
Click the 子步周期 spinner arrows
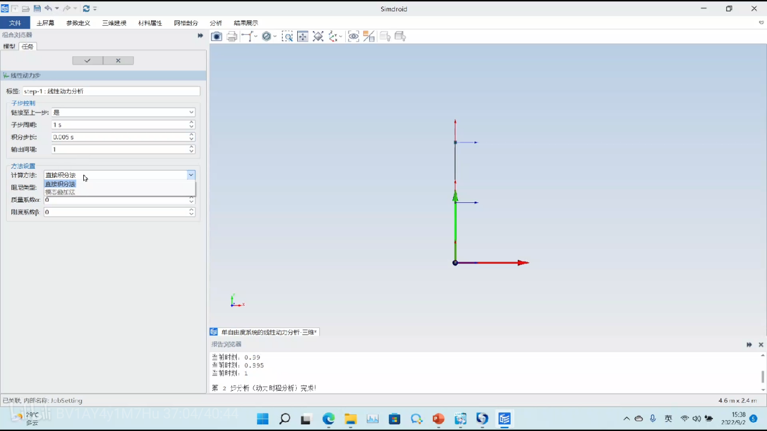click(x=192, y=125)
